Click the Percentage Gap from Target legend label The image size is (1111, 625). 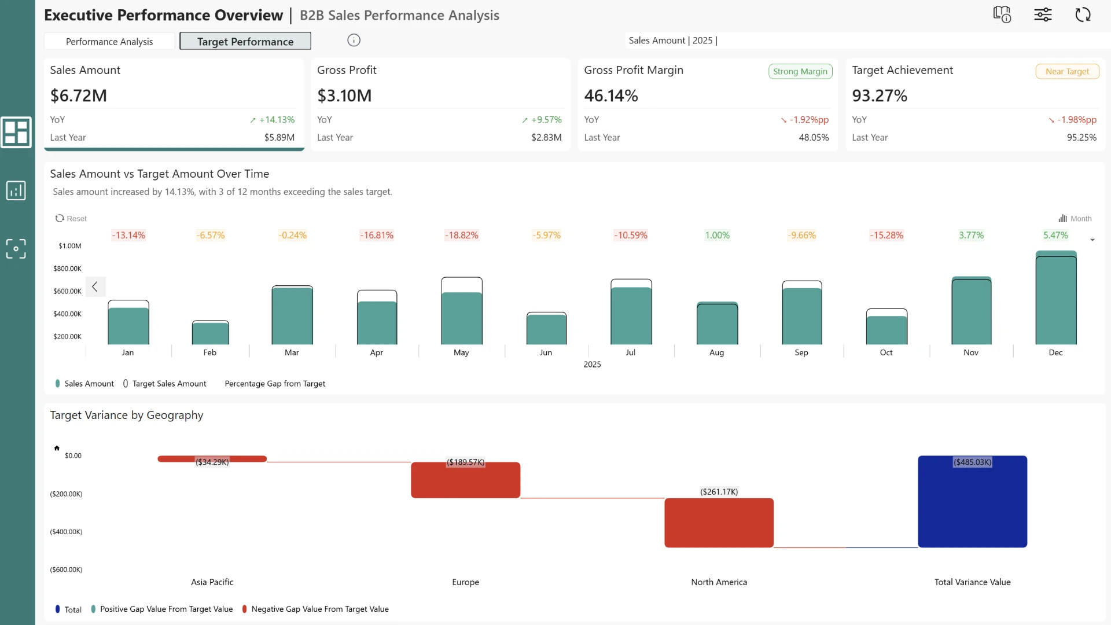[x=275, y=384]
